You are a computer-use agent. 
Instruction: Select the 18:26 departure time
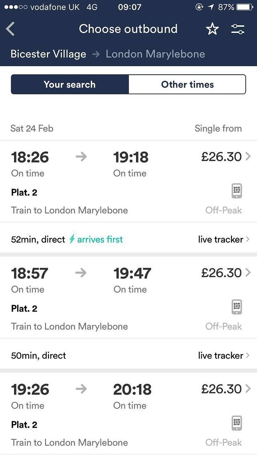click(30, 157)
